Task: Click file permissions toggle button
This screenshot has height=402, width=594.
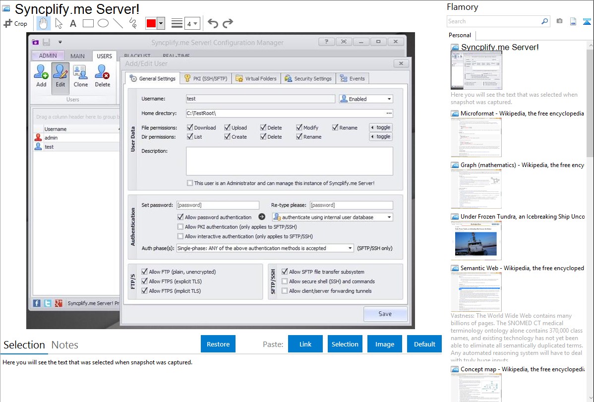Action: [381, 127]
